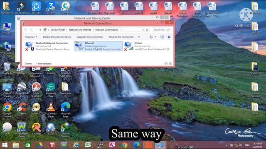The image size is (266, 149).
Task: Expand arrow after Network Connections breadcrumb
Action: 120,30
